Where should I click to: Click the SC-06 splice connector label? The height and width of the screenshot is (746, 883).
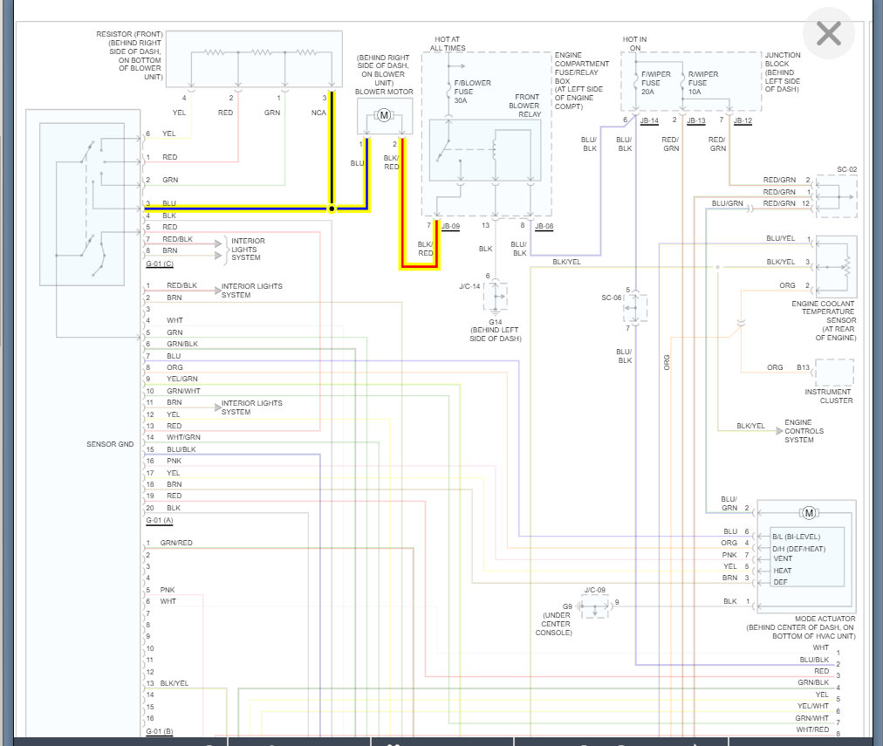611,298
